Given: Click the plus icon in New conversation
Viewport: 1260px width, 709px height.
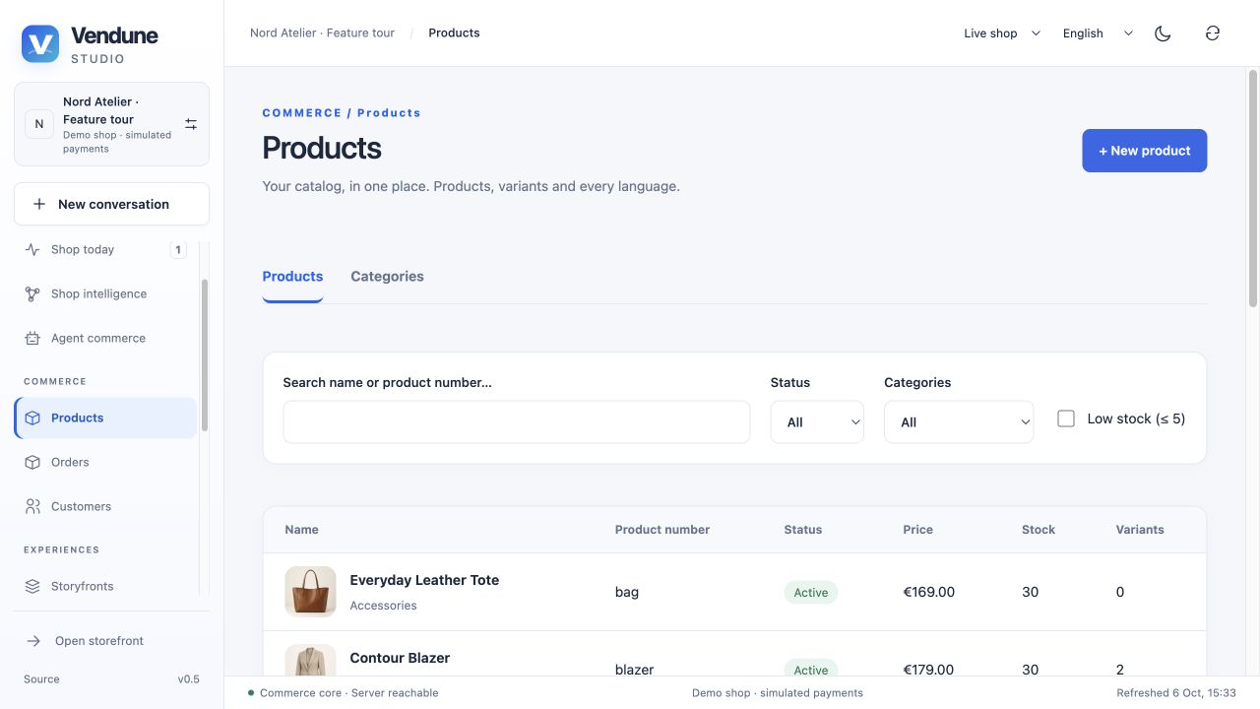Looking at the screenshot, I should point(39,204).
